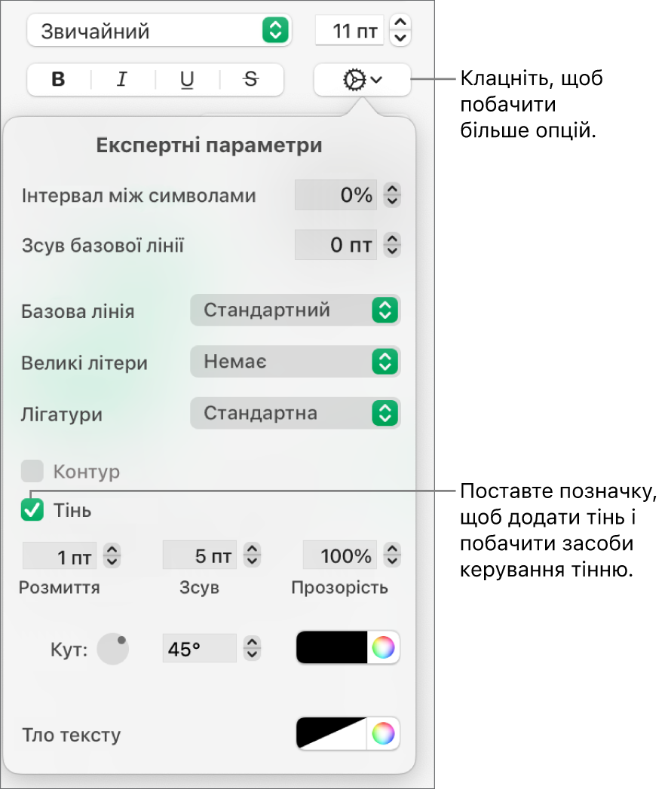Underline the selected text
The image size is (668, 789).
[187, 80]
